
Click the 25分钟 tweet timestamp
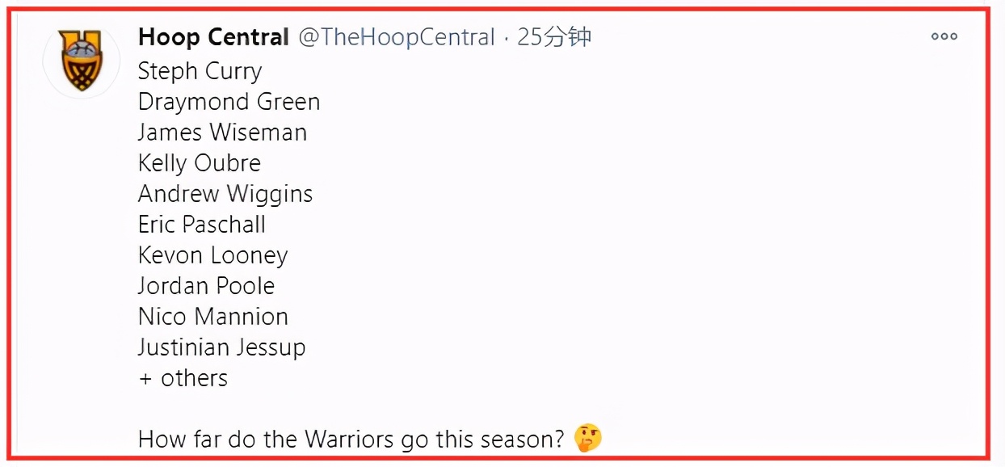[x=554, y=37]
